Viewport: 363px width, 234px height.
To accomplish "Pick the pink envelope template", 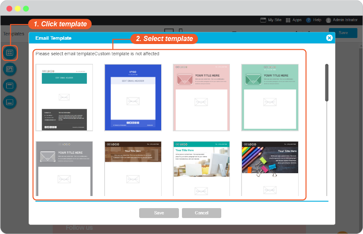I will pos(201,98).
